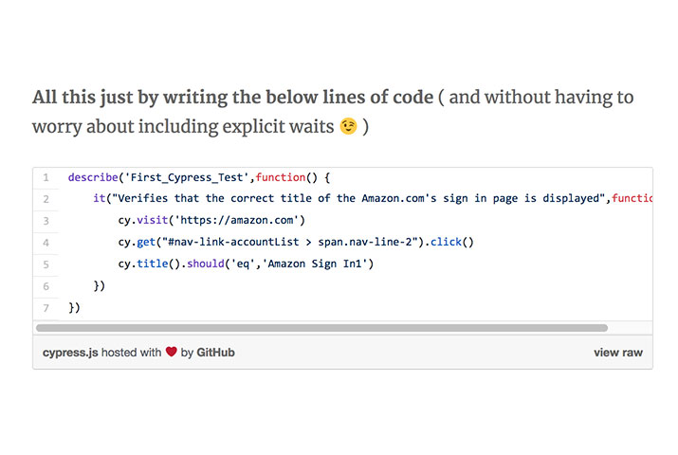Image resolution: width=678 pixels, height=455 pixels.
Task: Select line number 1 in the gist
Action: click(x=46, y=177)
